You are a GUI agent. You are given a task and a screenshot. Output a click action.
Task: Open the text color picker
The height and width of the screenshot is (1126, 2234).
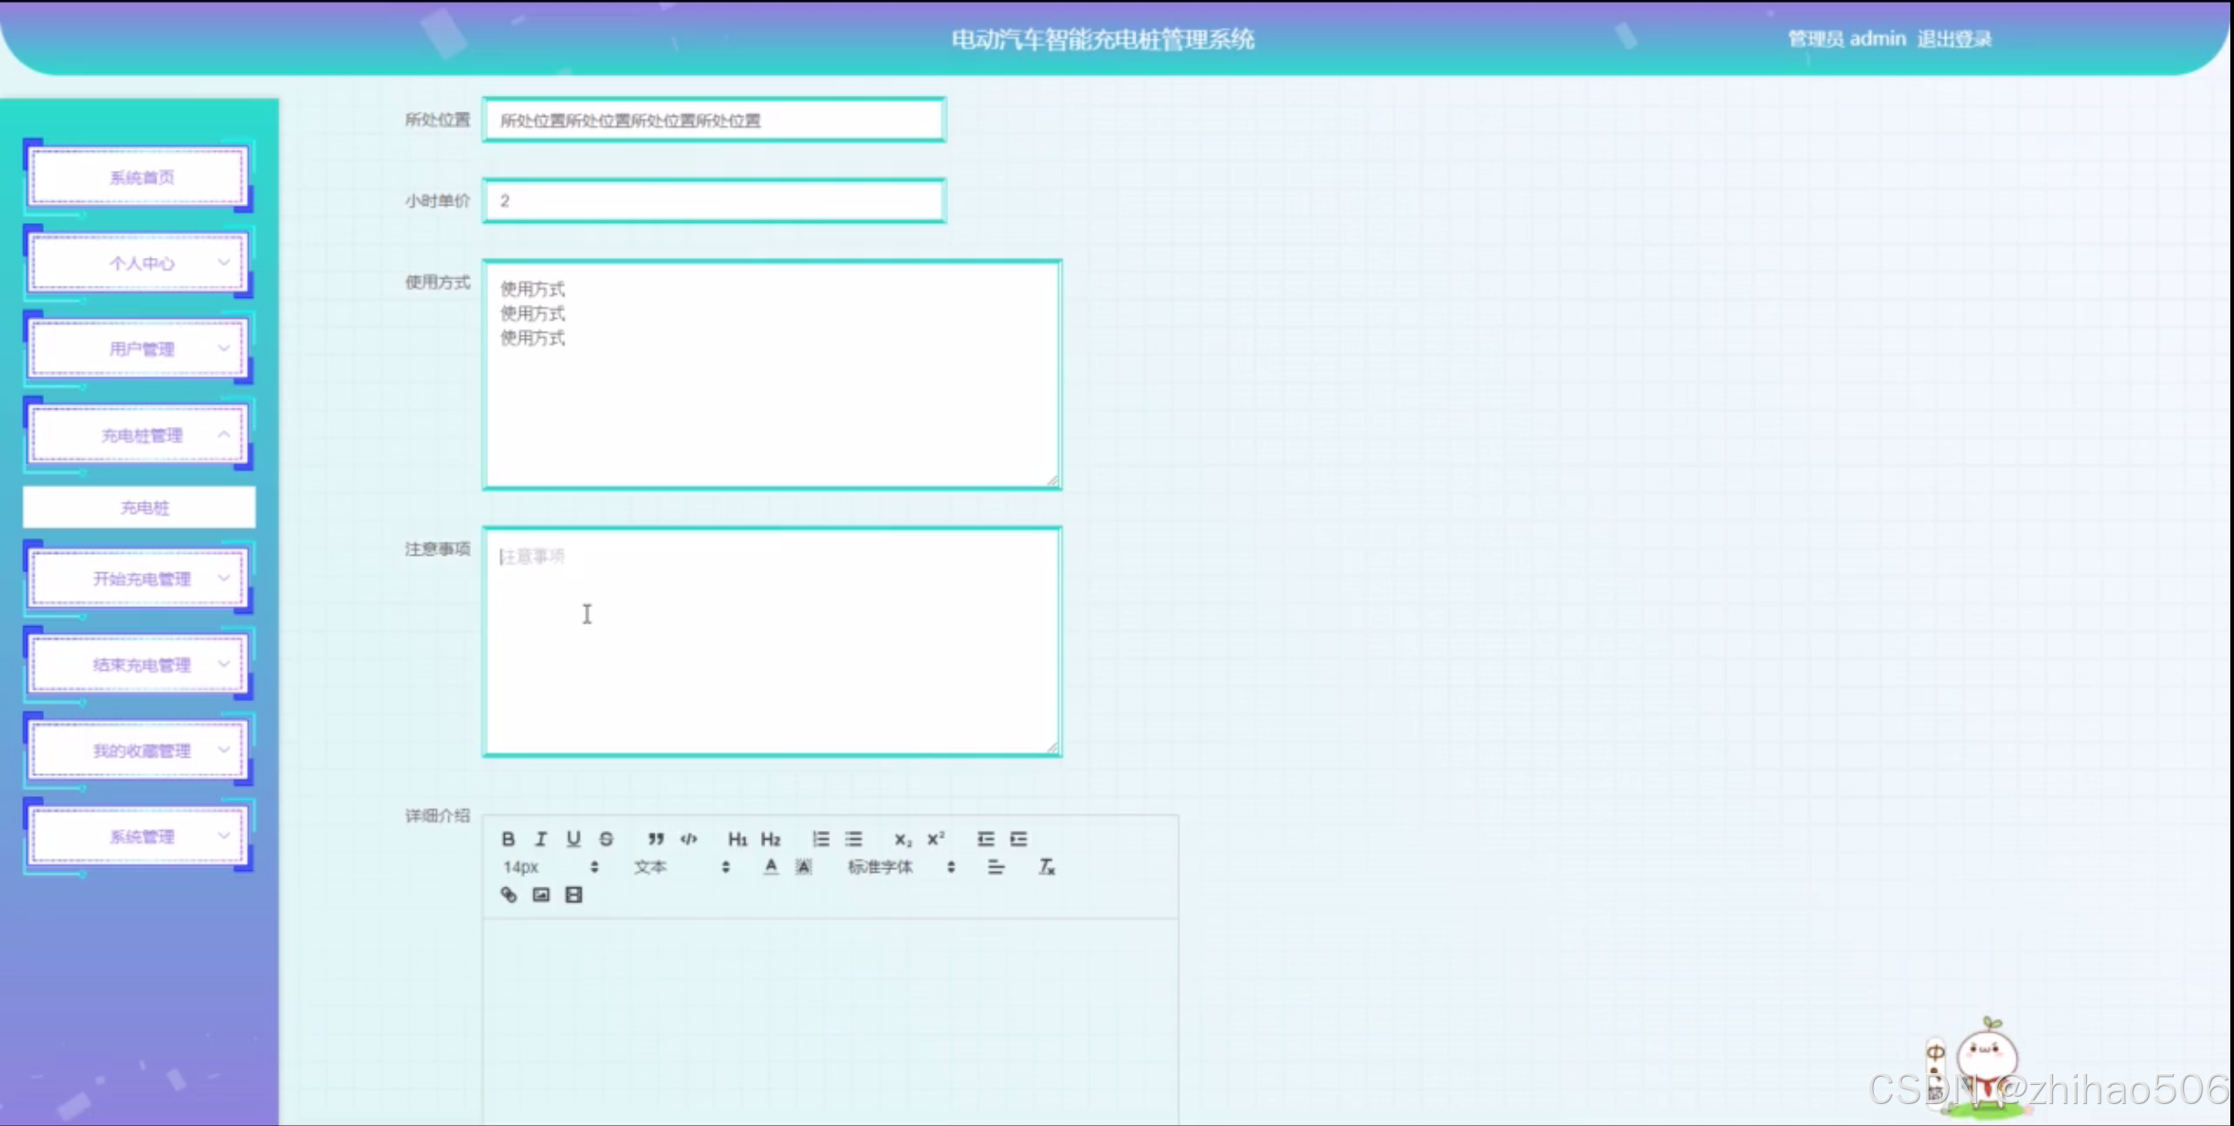coord(771,866)
